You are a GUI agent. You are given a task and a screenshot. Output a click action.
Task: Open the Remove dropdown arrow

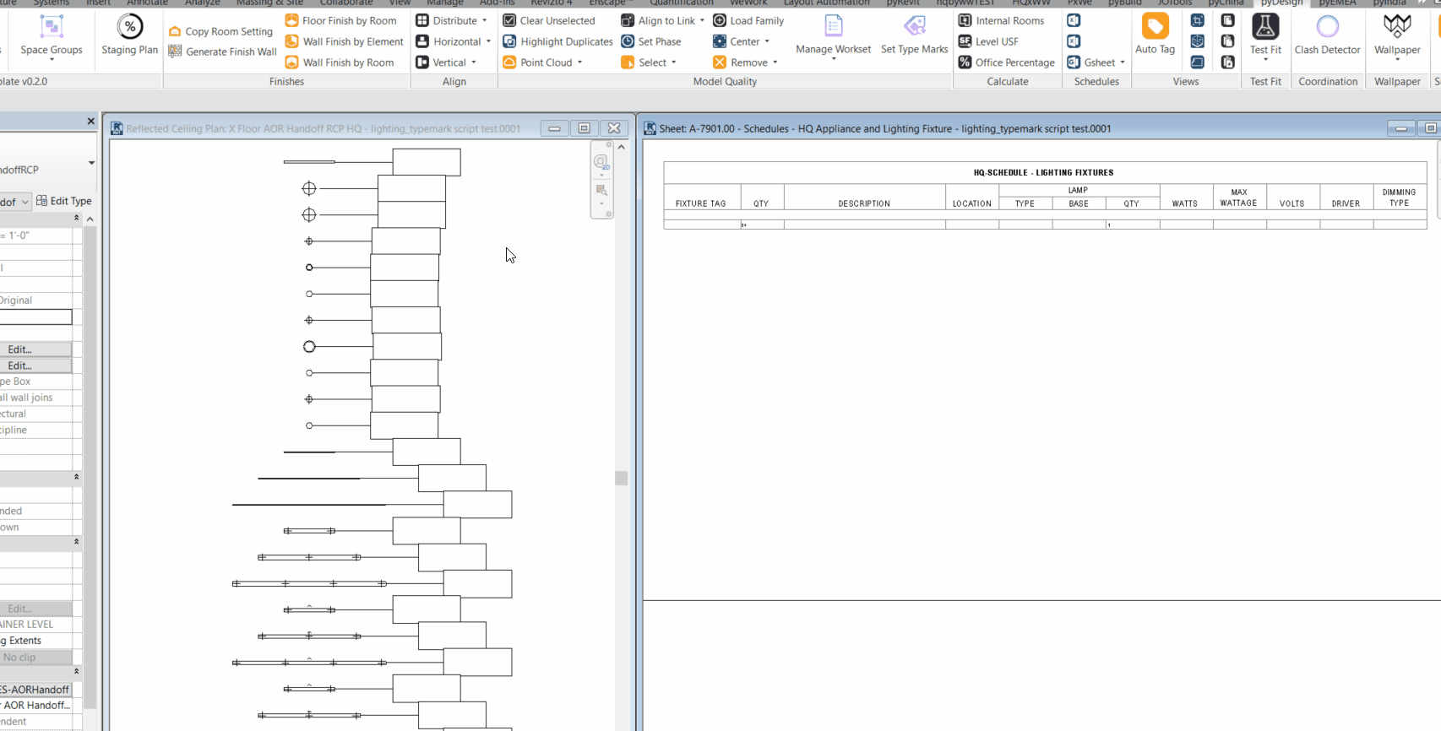point(775,62)
